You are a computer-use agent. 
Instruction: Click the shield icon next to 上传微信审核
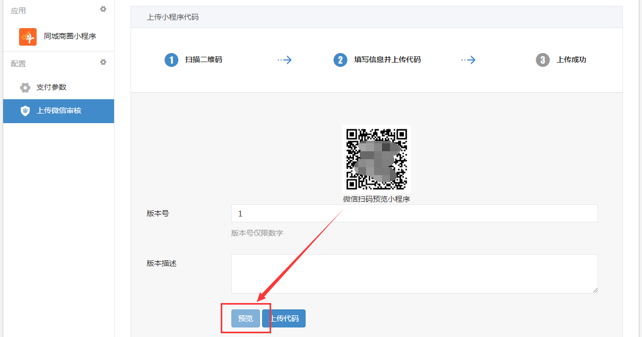(x=25, y=111)
